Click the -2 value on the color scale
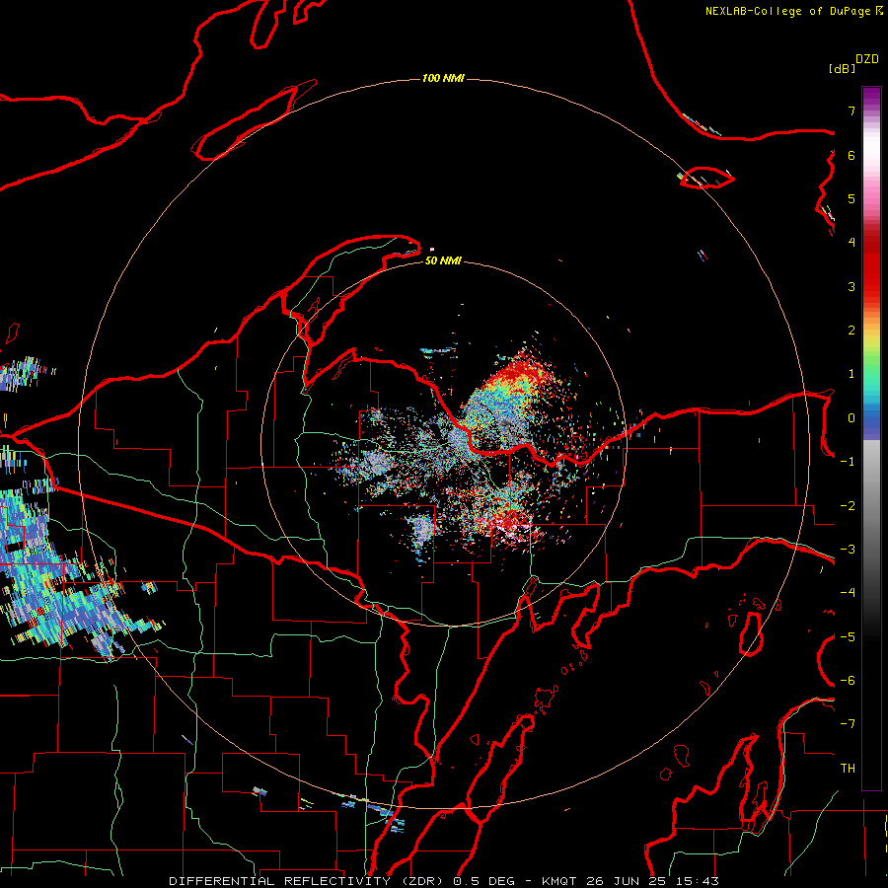 pos(848,506)
